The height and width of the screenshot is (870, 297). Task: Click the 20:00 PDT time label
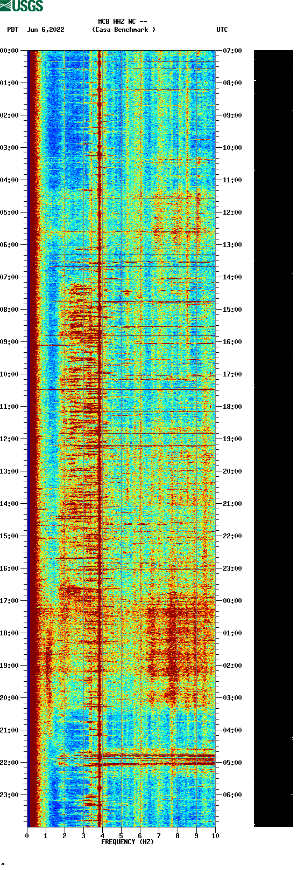pos(10,698)
